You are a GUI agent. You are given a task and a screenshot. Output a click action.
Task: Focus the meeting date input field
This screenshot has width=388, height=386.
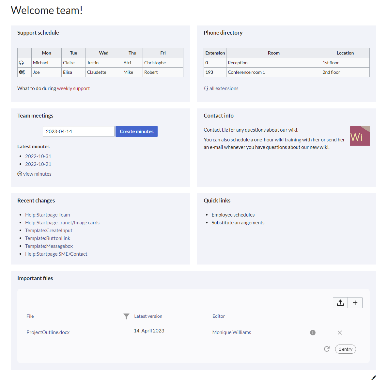(79, 132)
